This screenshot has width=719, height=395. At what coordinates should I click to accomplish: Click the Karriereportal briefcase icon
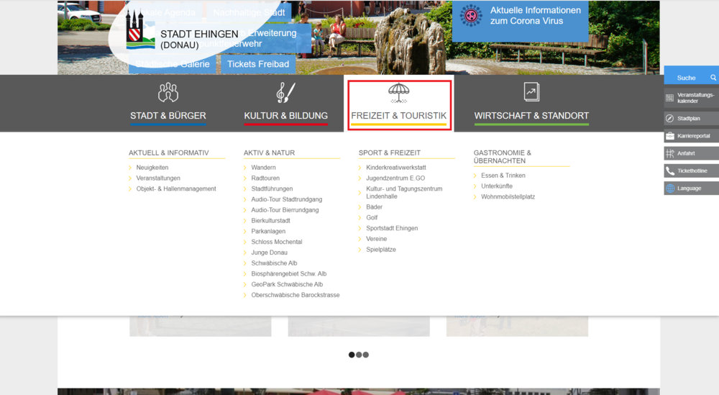pyautogui.click(x=669, y=136)
